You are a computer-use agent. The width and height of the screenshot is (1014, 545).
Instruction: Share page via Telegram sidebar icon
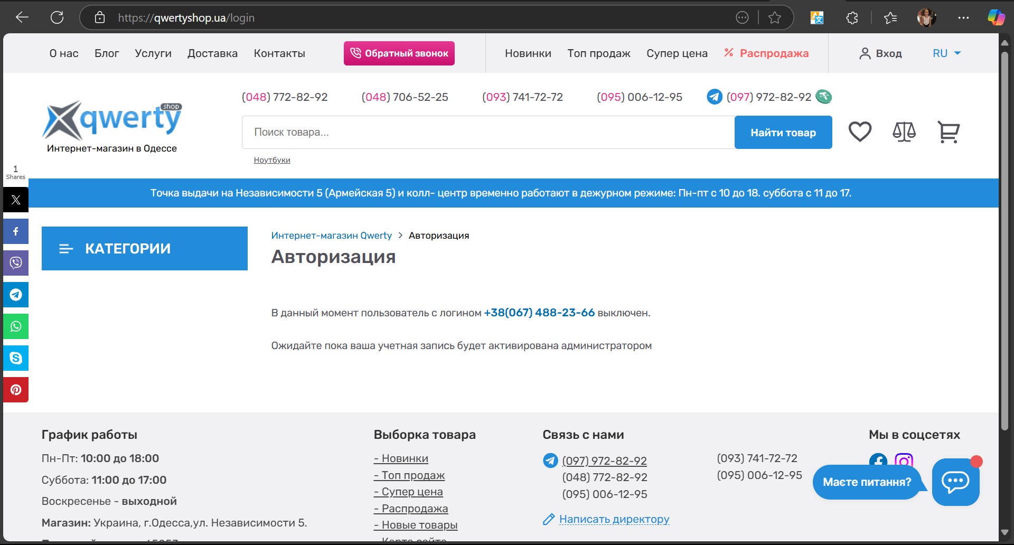(x=16, y=295)
